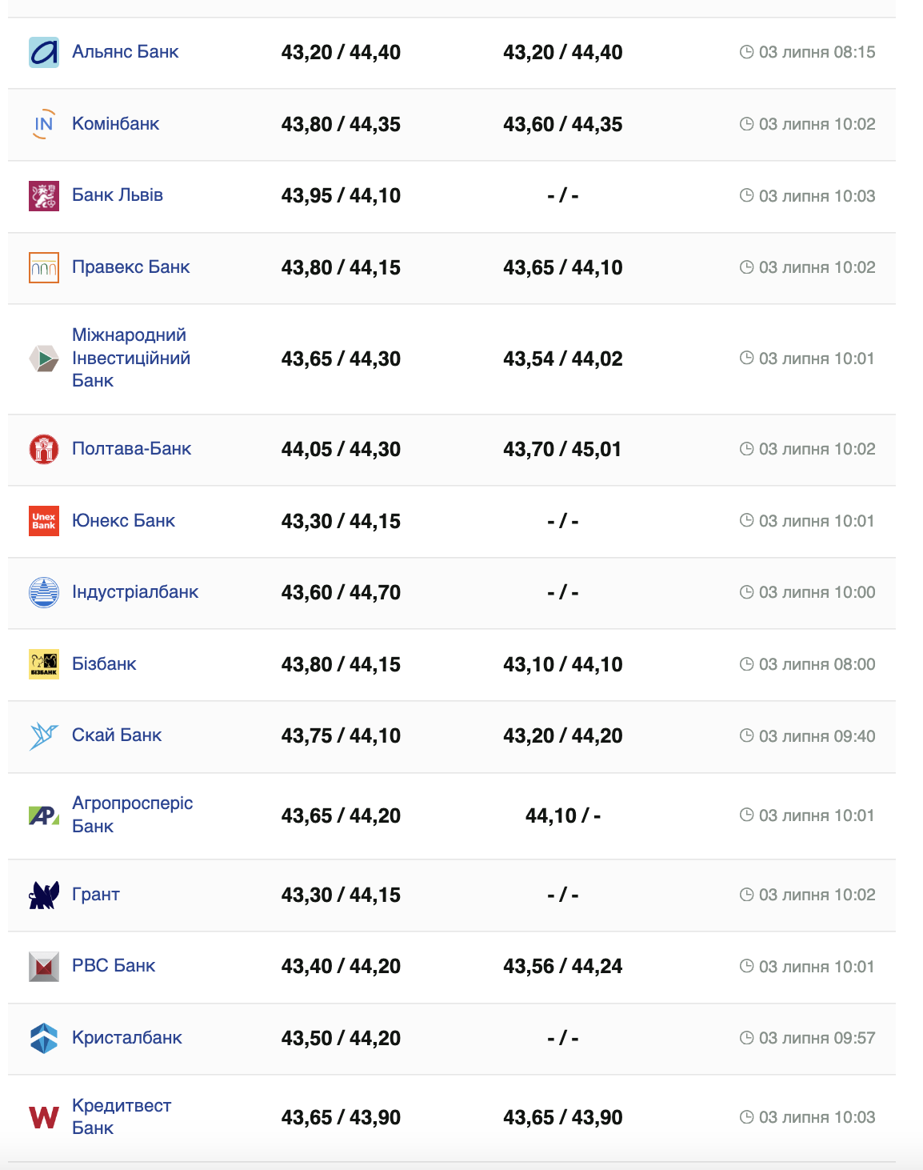Click the Альянс Банк 08:15 update time
This screenshot has width=923, height=1170.
point(816,53)
